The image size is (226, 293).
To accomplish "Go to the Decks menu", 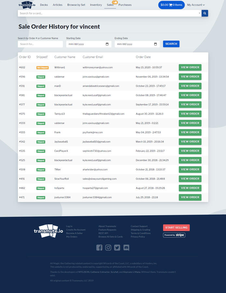I will tap(44, 5).
